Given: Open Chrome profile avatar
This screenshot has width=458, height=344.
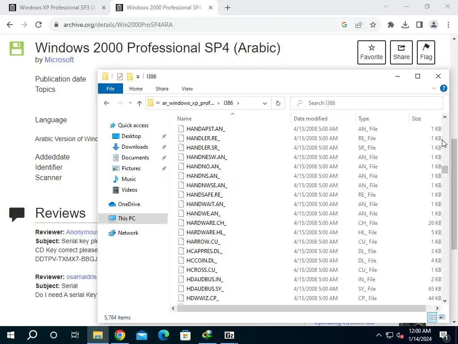Looking at the screenshot, I should (x=434, y=25).
